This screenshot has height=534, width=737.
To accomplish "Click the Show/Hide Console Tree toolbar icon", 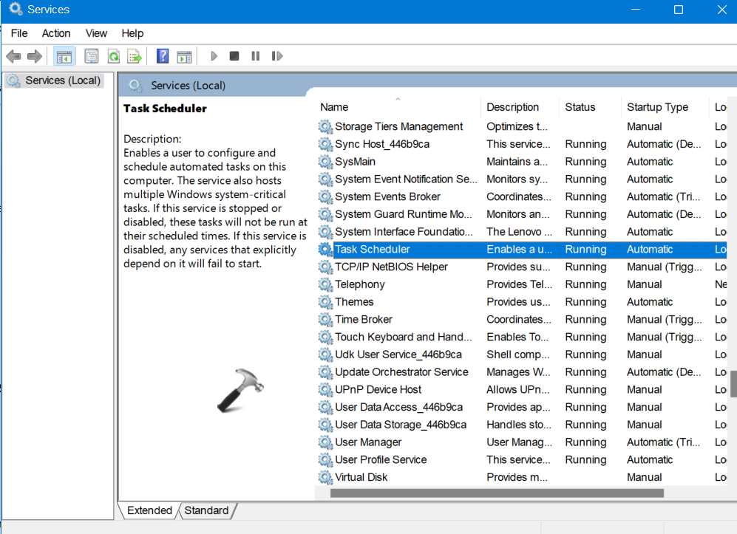I will 64,56.
